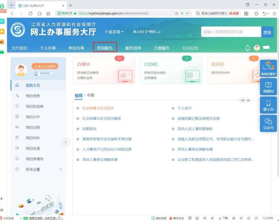The width and height of the screenshot is (279, 221).
Task: Go to browser home page icon
Action: [40, 13]
